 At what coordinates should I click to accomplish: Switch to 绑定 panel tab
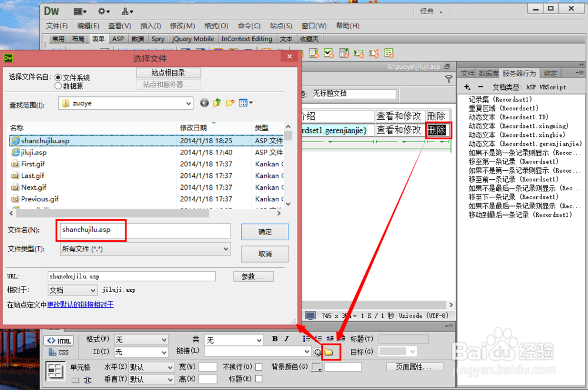pyautogui.click(x=550, y=73)
